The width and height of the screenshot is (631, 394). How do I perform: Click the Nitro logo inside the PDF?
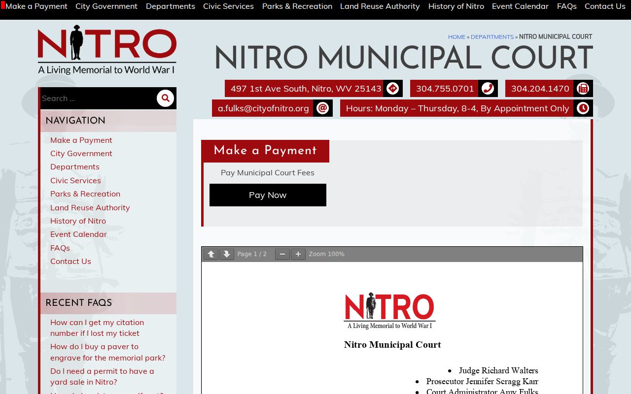(x=389, y=311)
